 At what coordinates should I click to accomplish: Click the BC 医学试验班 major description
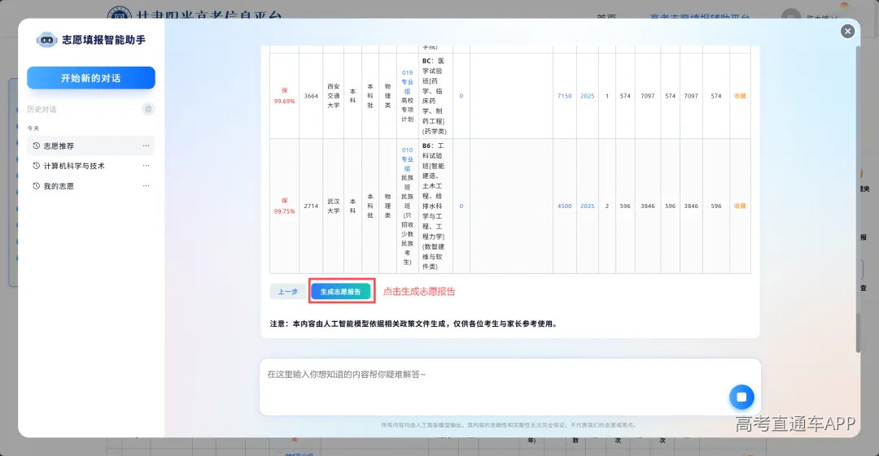(434, 96)
